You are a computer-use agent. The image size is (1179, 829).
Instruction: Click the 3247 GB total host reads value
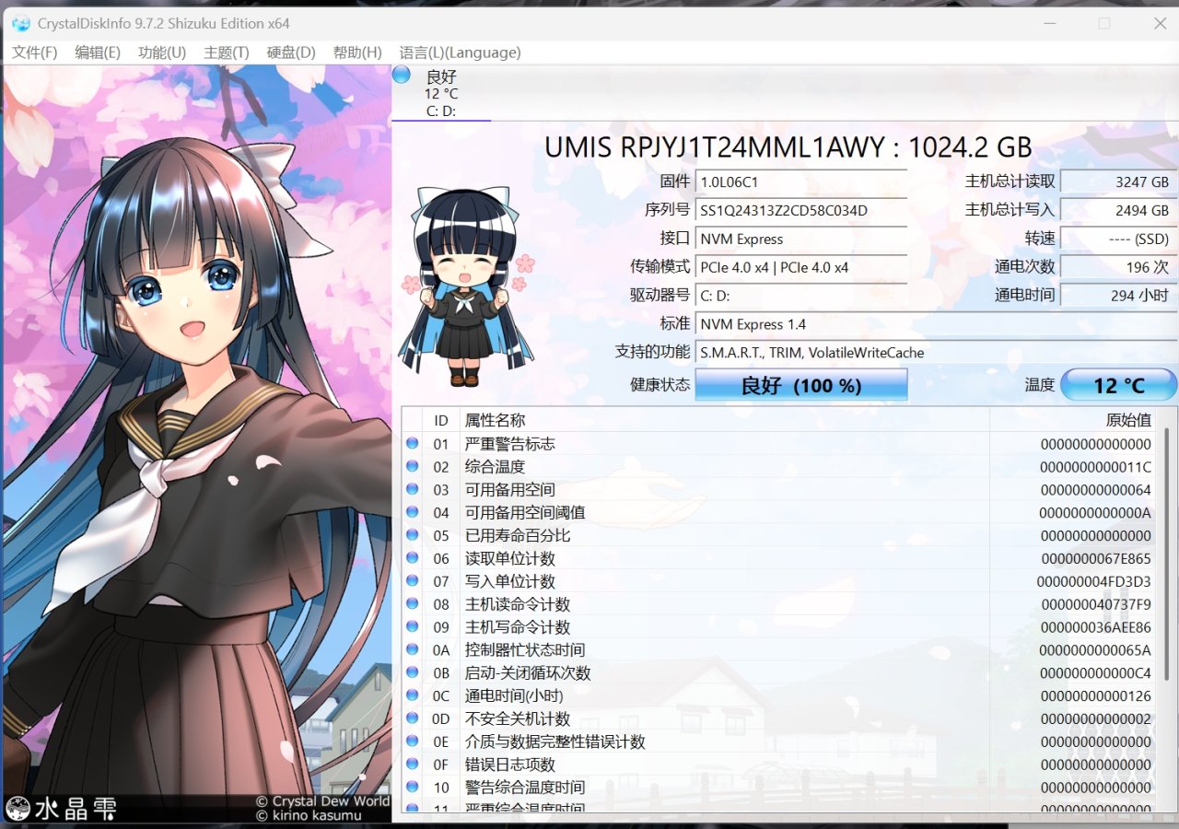coord(1119,181)
